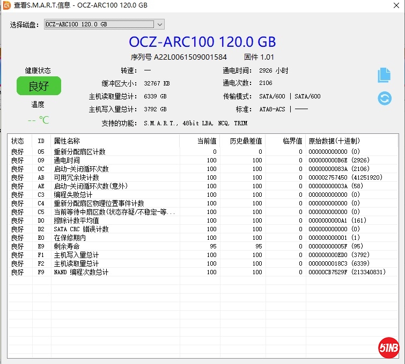Viewport: 405px width, 364px height.
Task: Click the 历史最差值 column header
Action: click(x=246, y=141)
